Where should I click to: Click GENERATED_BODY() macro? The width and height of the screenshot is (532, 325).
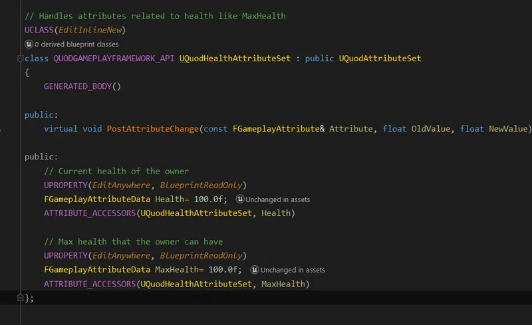click(x=82, y=86)
